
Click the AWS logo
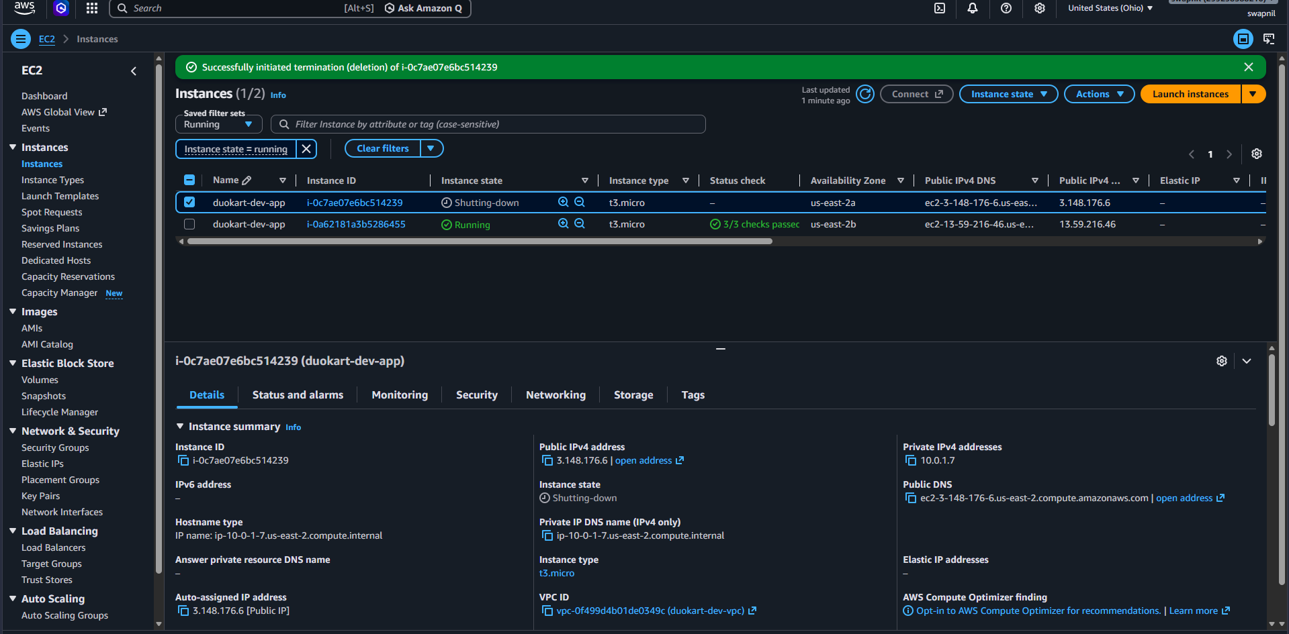click(25, 7)
